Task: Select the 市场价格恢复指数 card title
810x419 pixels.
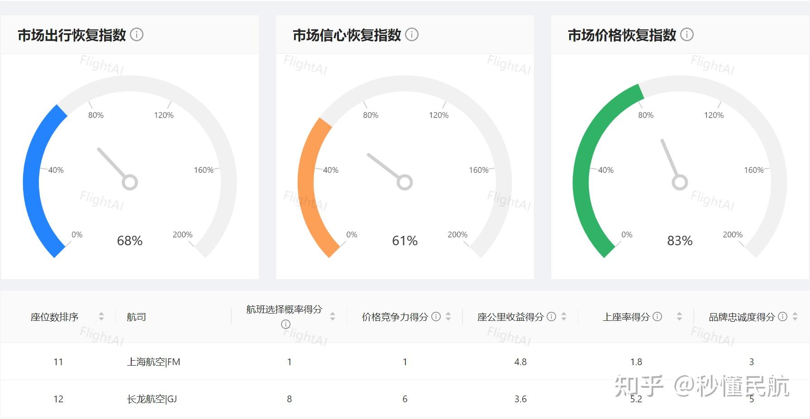Action: (x=622, y=35)
